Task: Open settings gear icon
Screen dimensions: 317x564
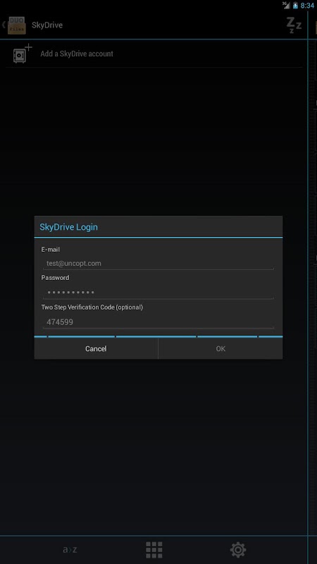Action: coord(238,550)
